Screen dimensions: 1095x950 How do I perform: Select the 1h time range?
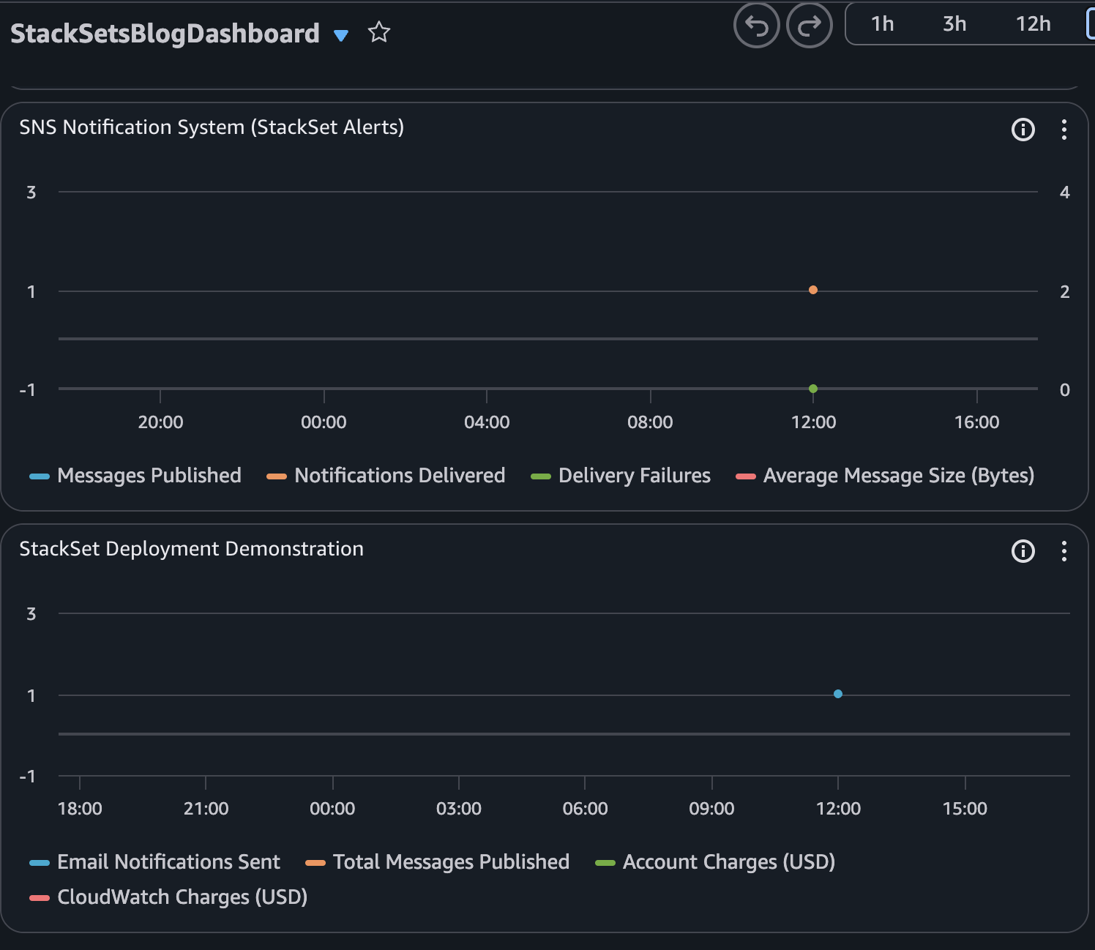coord(881,24)
